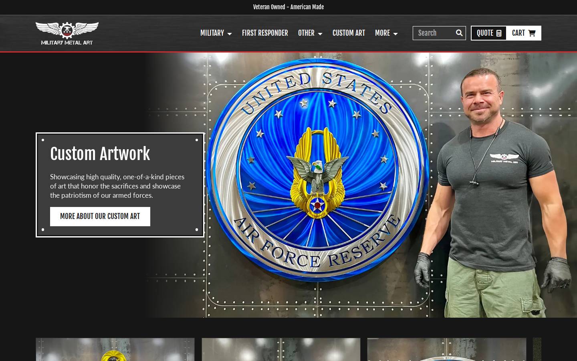Click the Air Force Reserve emblem image
The width and height of the screenshot is (577, 361).
(317, 170)
